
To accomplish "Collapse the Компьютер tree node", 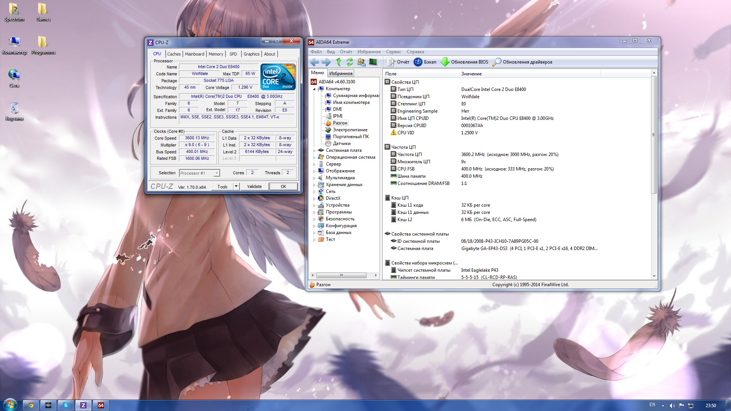I will pos(314,89).
